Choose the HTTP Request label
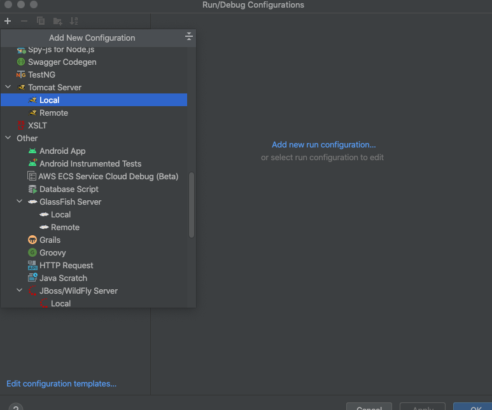This screenshot has width=492, height=410. 66,266
